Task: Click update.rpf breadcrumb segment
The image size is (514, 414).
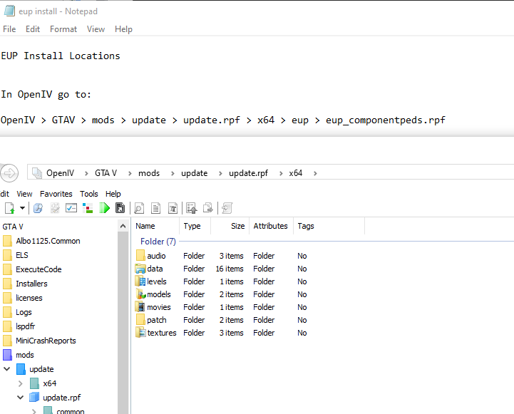Action: click(x=248, y=173)
